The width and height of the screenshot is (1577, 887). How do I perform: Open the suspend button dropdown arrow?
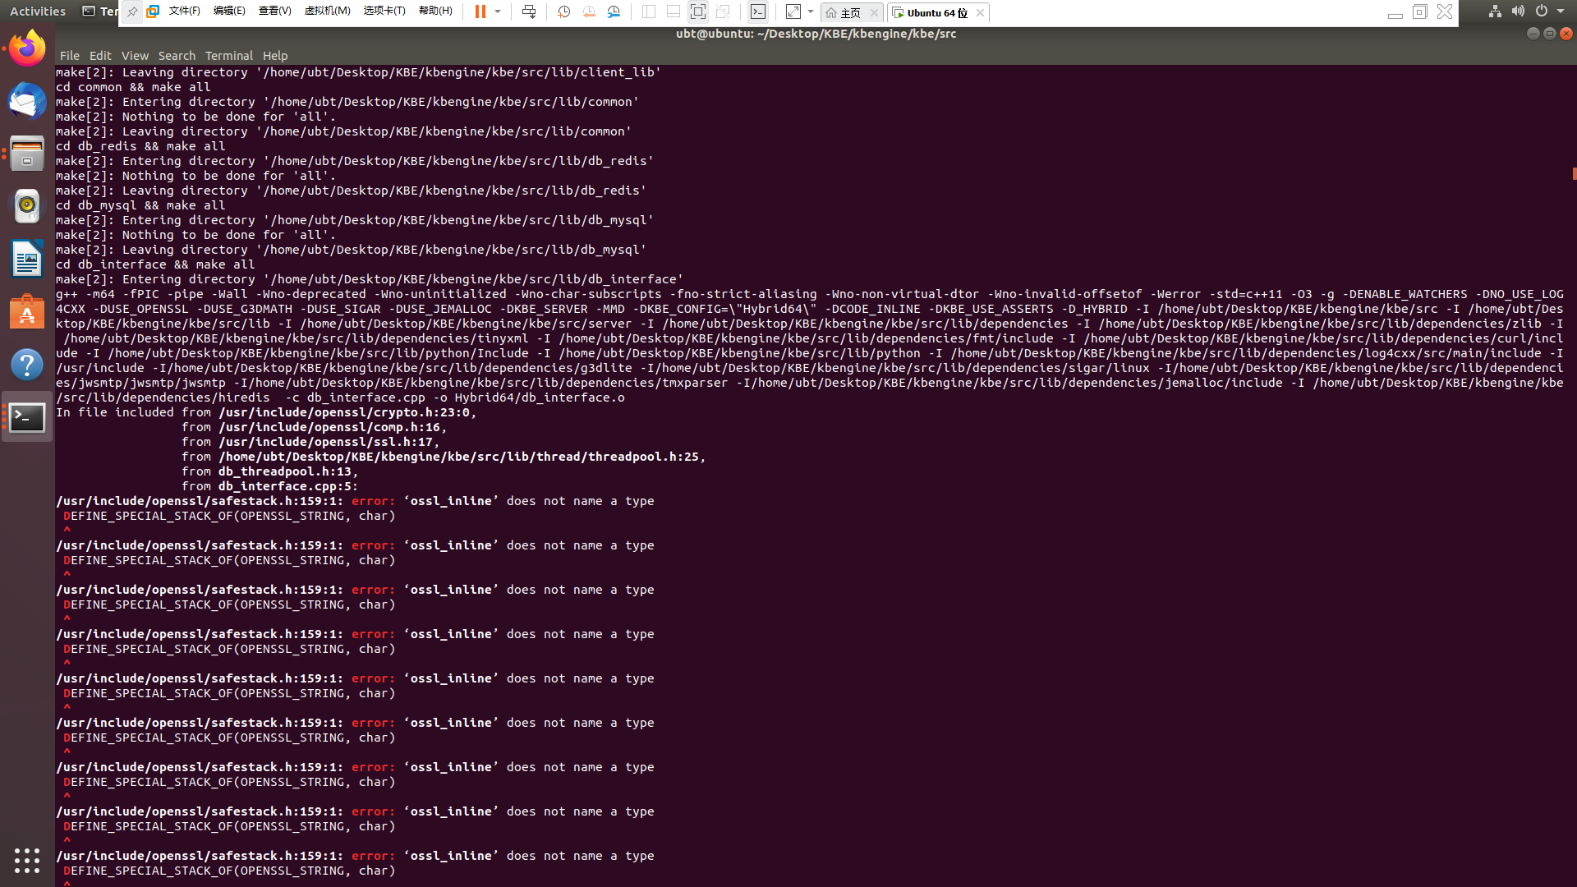tap(498, 11)
